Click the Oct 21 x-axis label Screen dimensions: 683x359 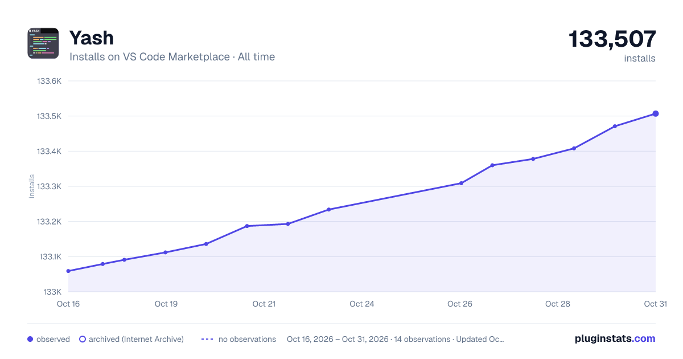(264, 304)
